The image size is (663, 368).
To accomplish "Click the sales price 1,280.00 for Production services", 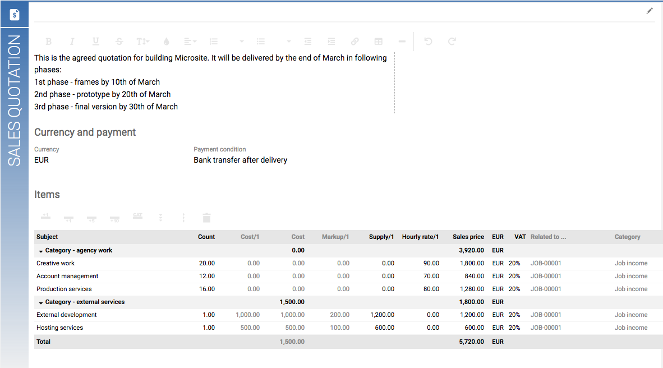I will tap(472, 289).
